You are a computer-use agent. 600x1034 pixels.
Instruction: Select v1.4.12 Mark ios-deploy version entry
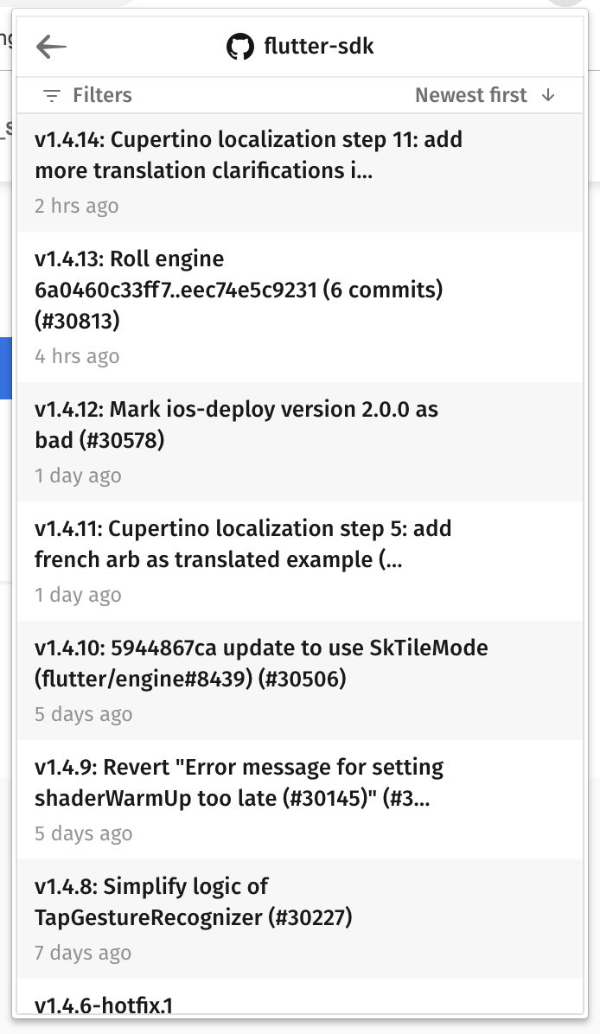[300, 442]
